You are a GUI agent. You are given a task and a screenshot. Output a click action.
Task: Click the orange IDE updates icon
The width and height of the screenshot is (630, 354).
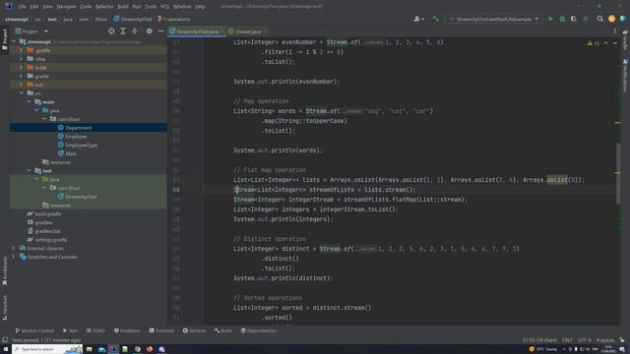(611, 19)
